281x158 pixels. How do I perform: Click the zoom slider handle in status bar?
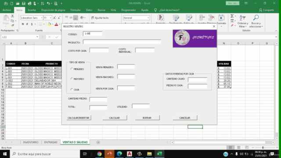(263, 147)
